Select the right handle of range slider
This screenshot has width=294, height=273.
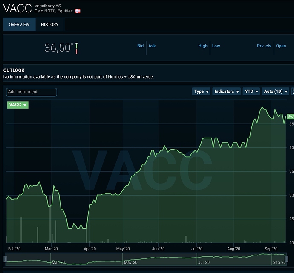coord(286,259)
